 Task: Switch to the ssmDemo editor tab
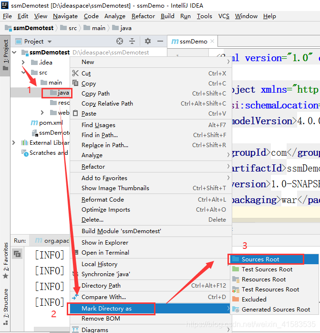pos(190,42)
